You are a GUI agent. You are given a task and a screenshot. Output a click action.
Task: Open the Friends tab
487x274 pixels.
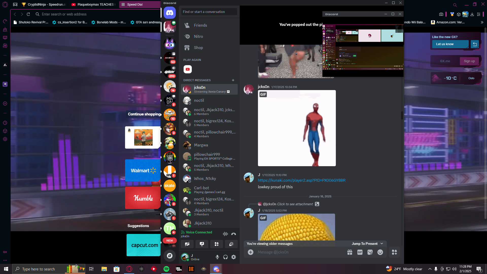200,25
